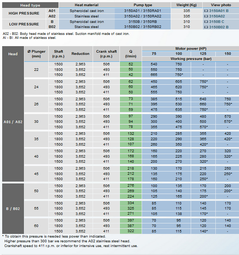Click the photo arrow icon beside 3150B C
239x255 pixels.
206,22
